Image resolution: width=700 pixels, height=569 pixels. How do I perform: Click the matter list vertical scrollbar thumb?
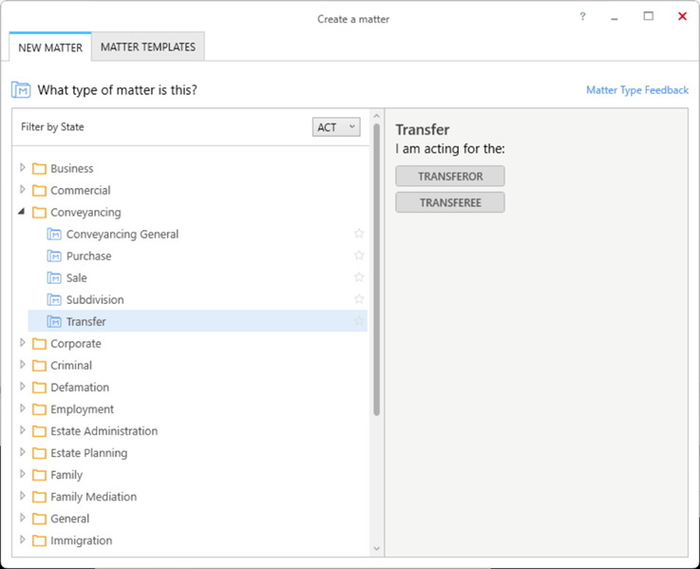377,270
